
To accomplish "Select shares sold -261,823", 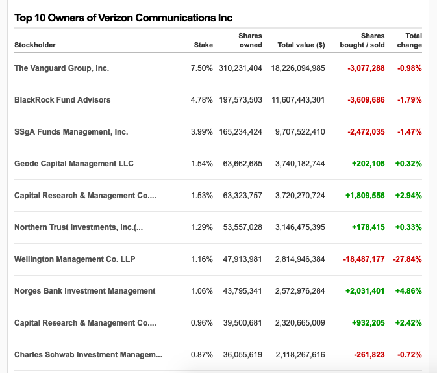I will pos(369,355).
